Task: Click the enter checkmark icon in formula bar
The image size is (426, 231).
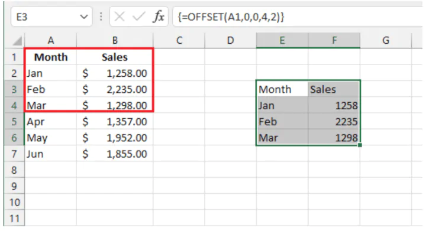Action: click(x=138, y=17)
